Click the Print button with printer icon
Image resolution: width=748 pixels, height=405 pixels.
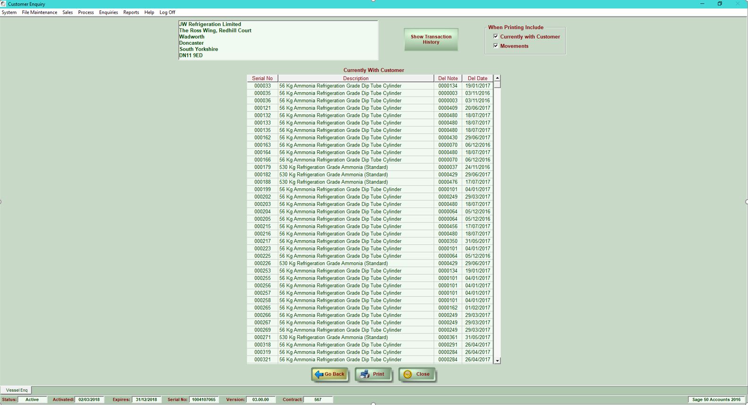pyautogui.click(x=374, y=374)
